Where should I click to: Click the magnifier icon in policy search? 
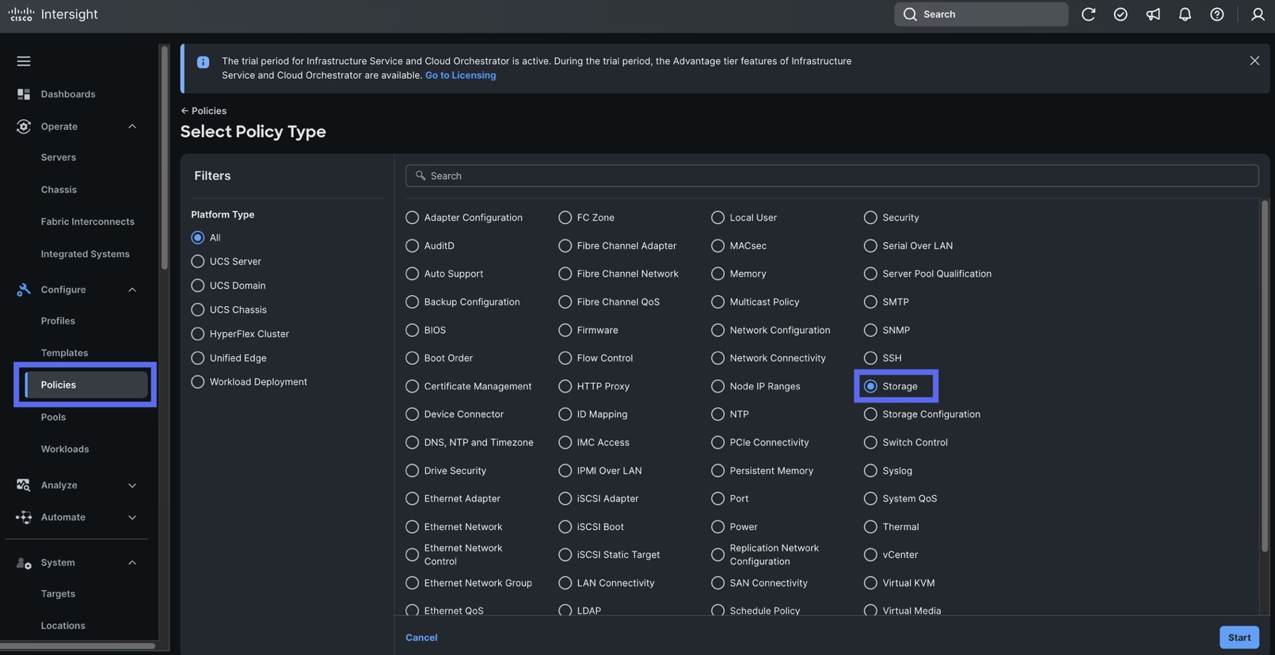pos(421,176)
